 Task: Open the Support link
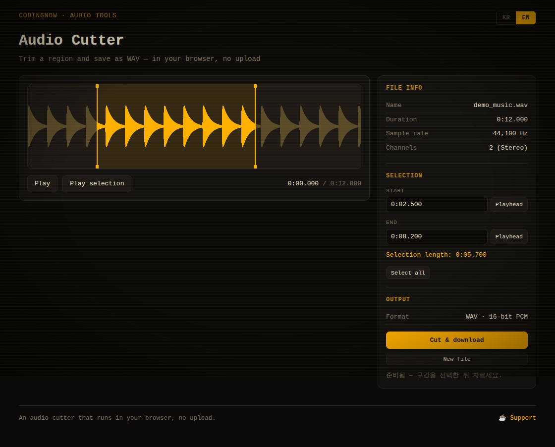click(523, 418)
